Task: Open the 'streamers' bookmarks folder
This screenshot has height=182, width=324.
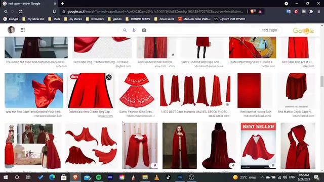Action: click(95, 19)
